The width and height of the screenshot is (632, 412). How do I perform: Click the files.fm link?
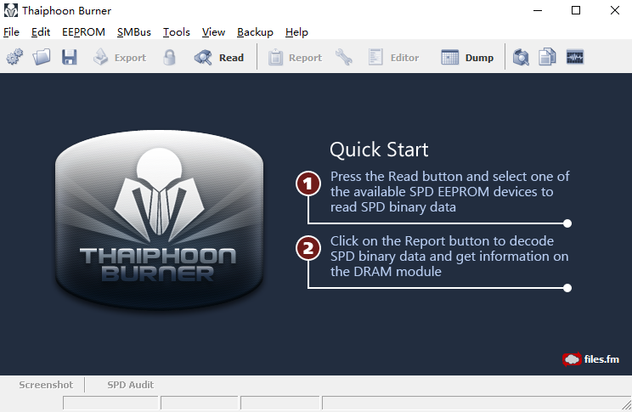pos(591,358)
